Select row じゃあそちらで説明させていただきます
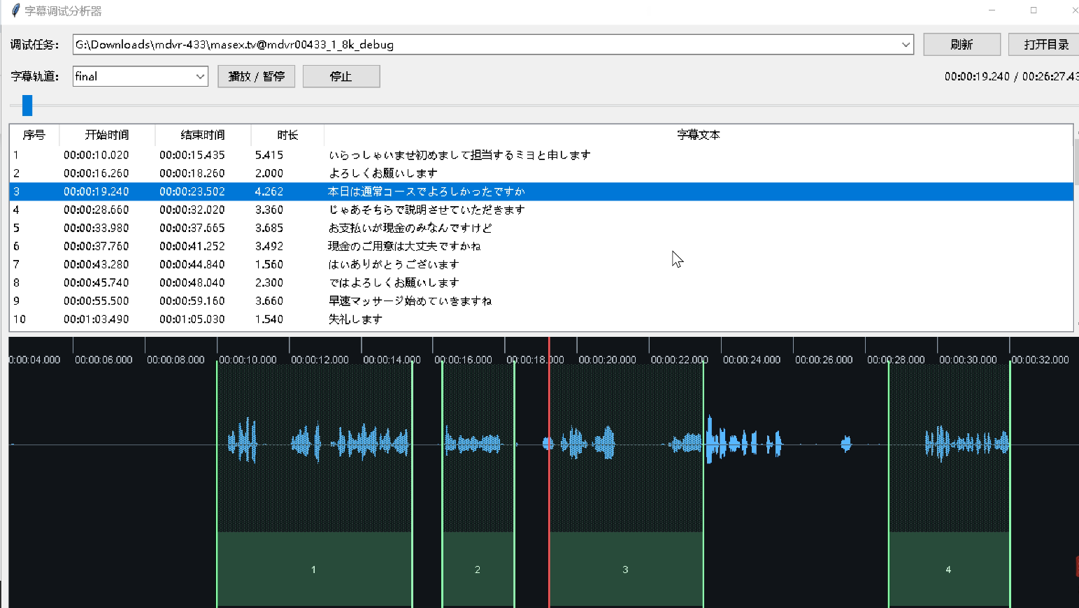The height and width of the screenshot is (608, 1079). [x=541, y=210]
